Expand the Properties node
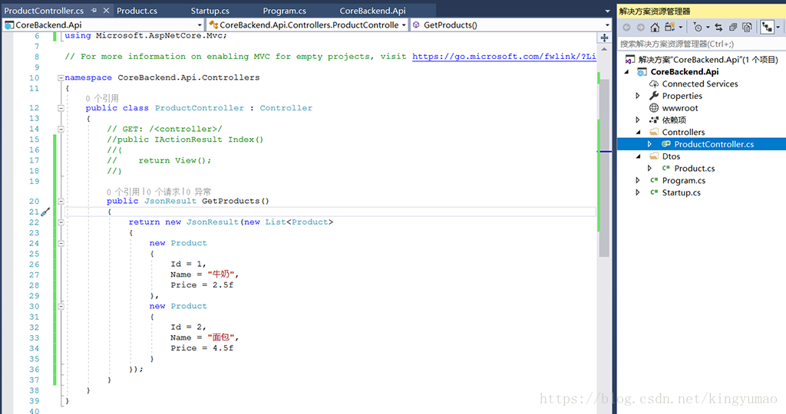 point(638,96)
